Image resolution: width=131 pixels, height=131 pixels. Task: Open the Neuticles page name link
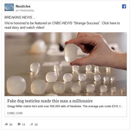[23, 6]
